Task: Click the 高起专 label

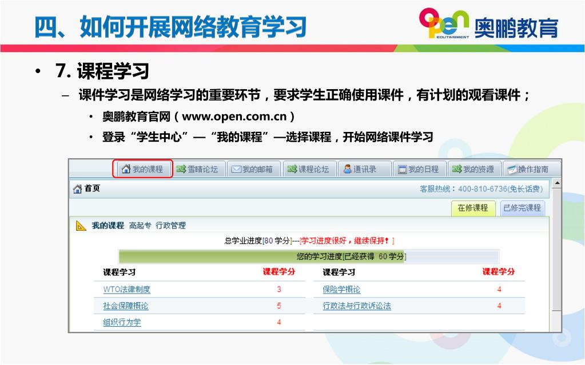Action: point(140,226)
